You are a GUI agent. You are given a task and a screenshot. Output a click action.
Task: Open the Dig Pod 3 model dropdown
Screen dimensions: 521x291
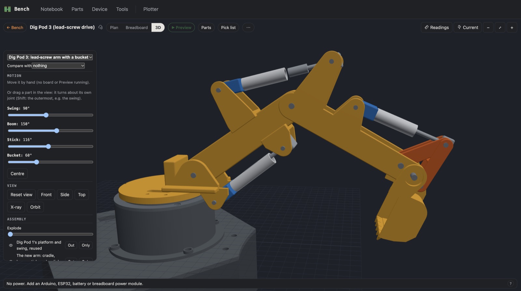click(x=50, y=57)
